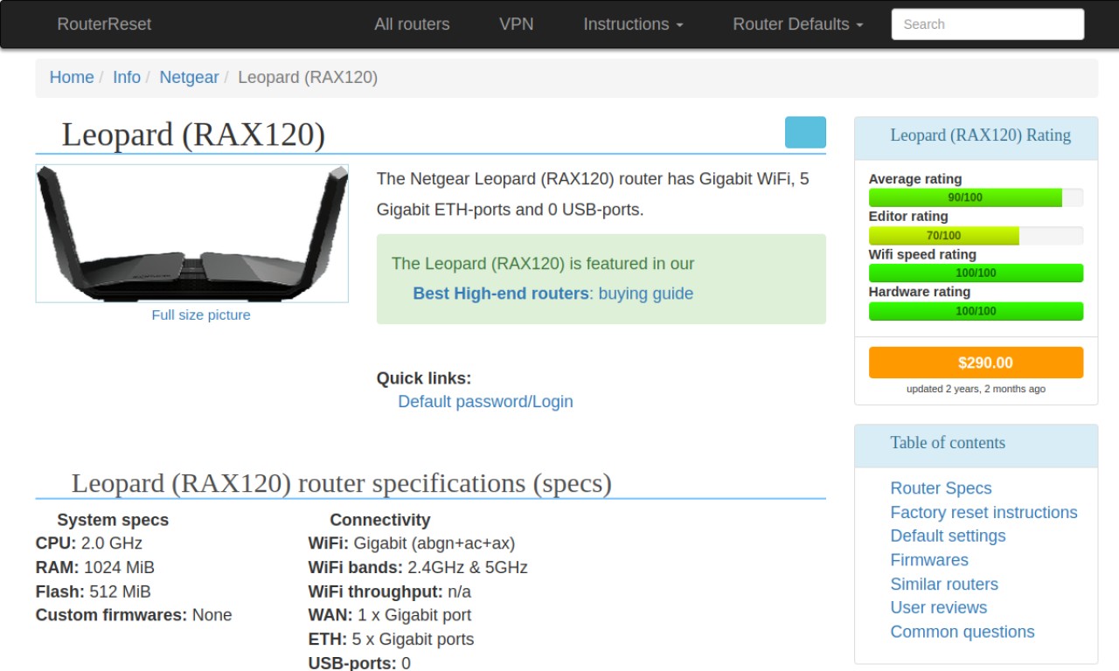1119x671 pixels.
Task: Jump to Router Specs section
Action: (x=941, y=488)
